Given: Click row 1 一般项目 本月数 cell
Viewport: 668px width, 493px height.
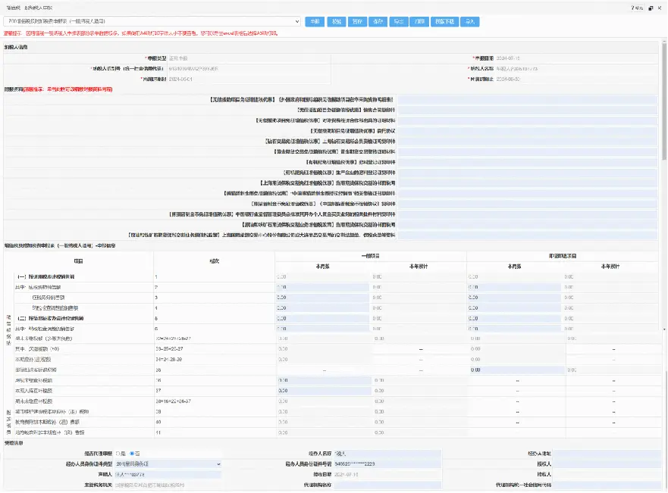Looking at the screenshot, I should [x=321, y=277].
